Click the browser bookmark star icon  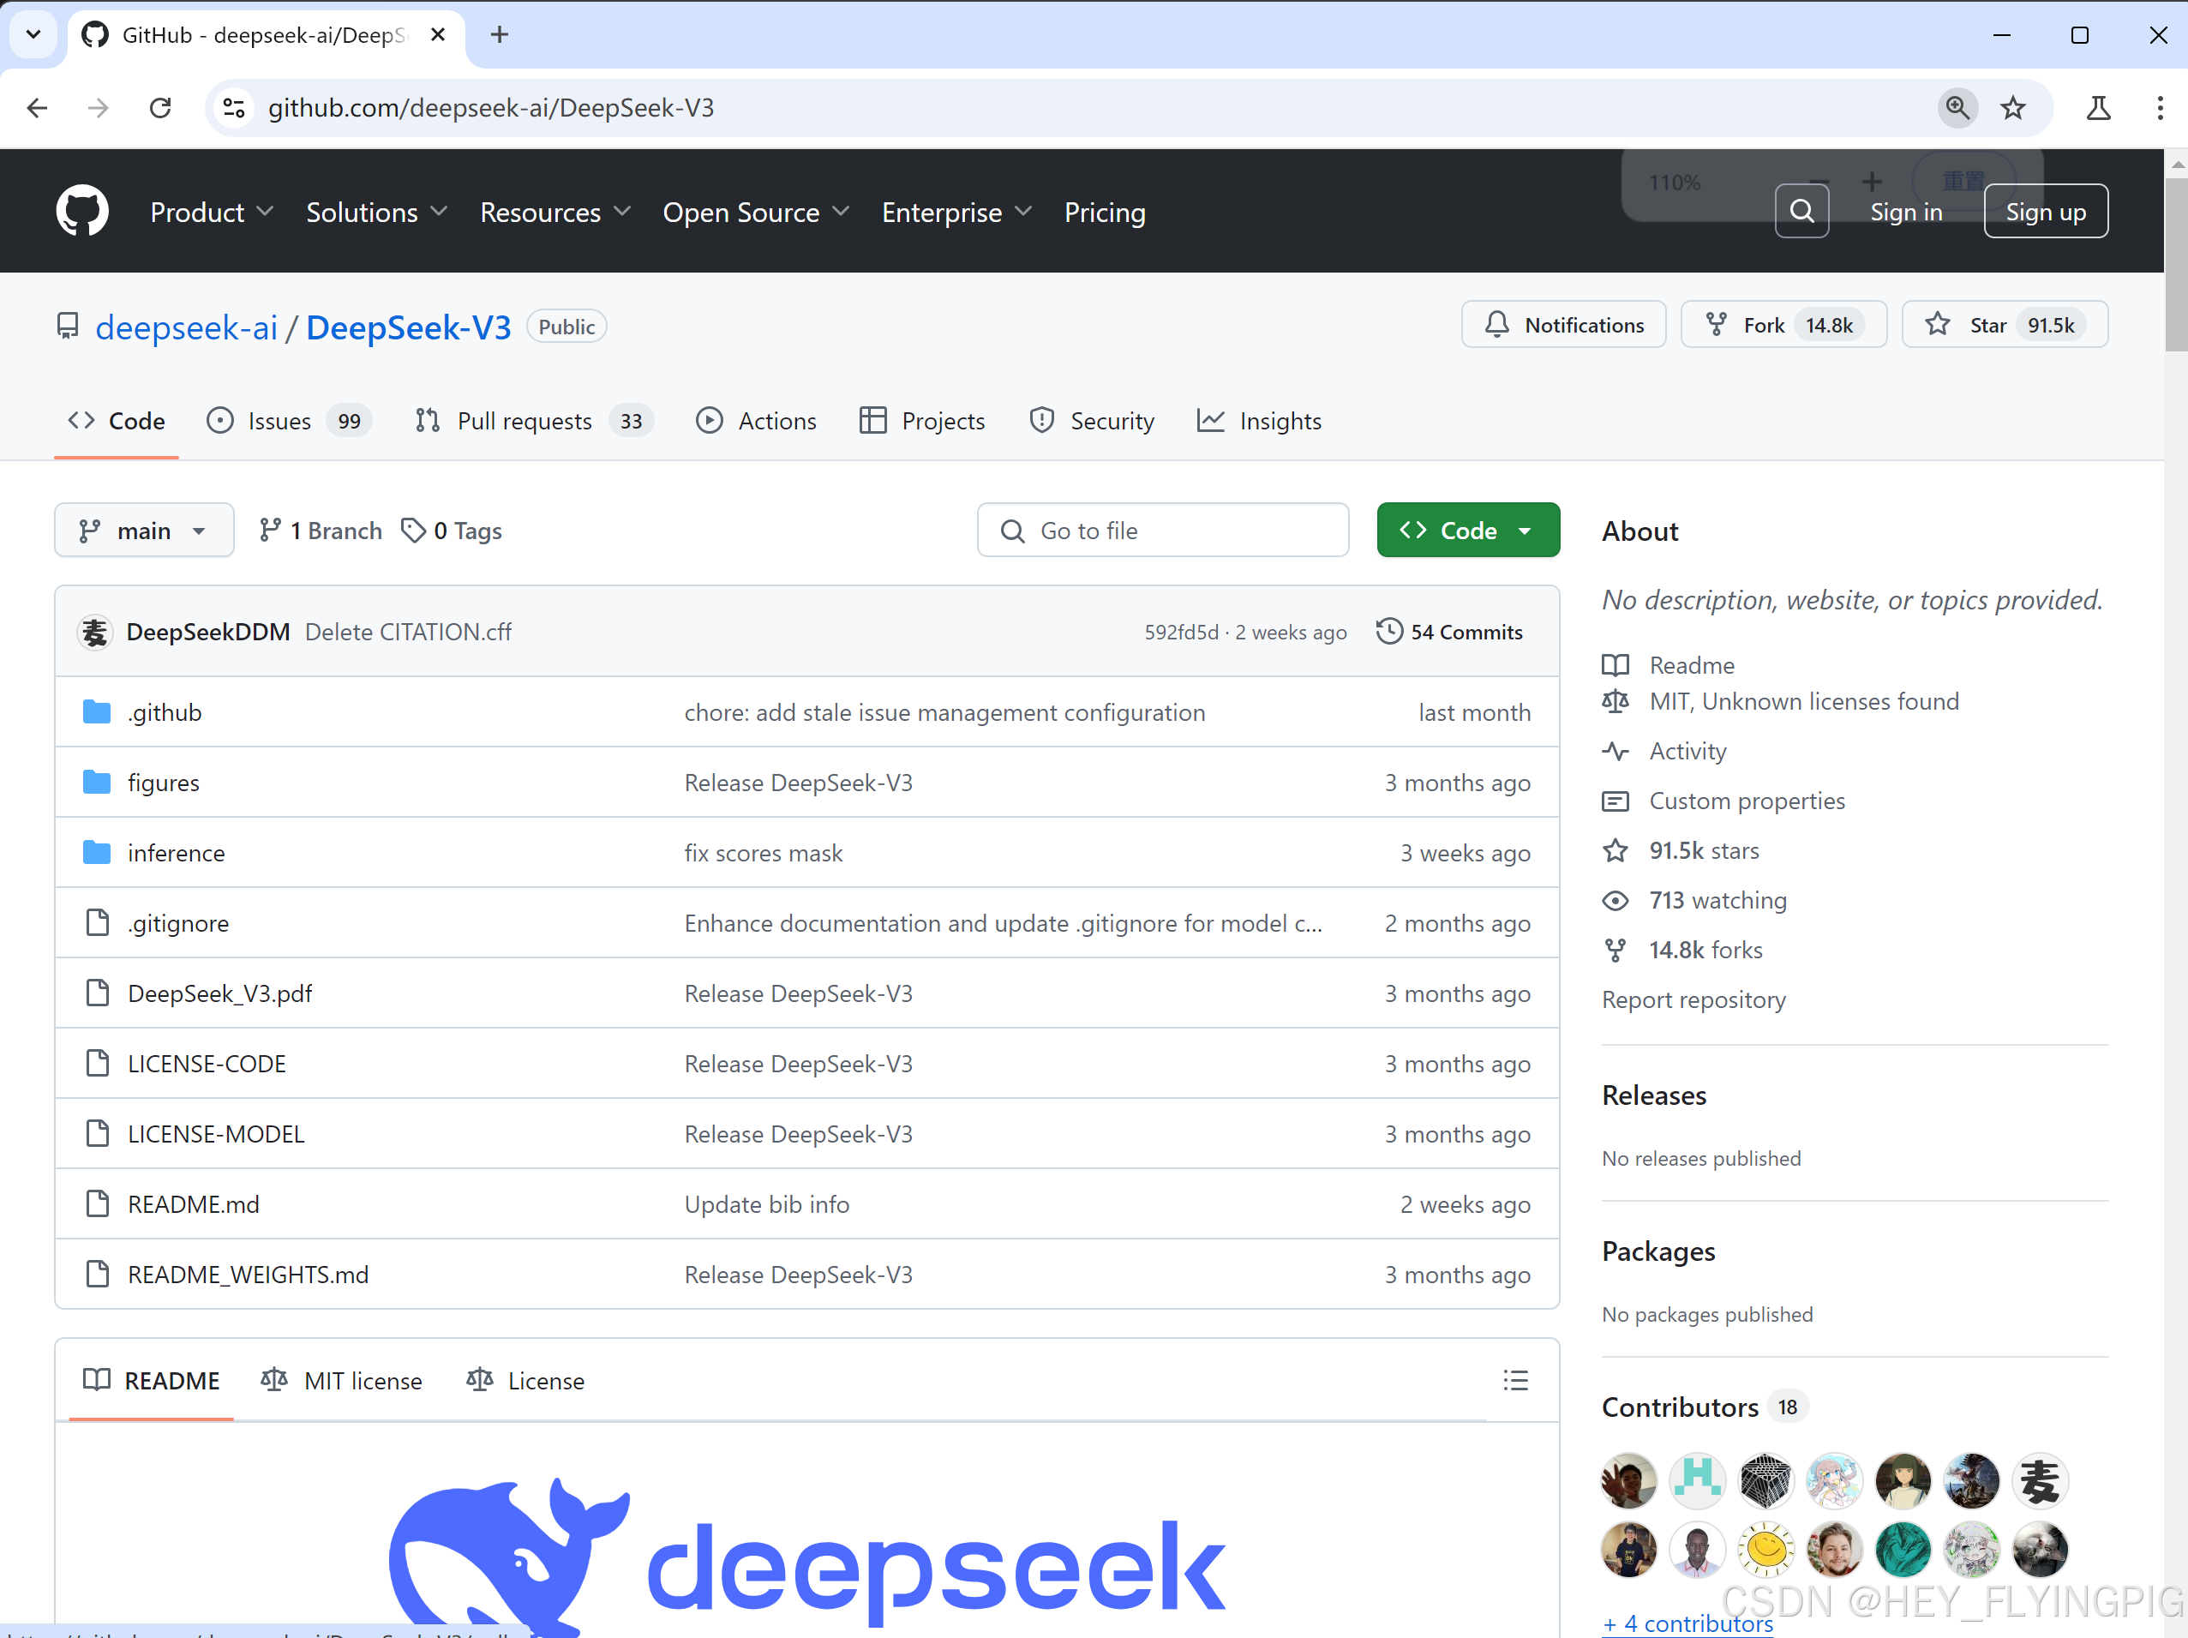[2012, 108]
